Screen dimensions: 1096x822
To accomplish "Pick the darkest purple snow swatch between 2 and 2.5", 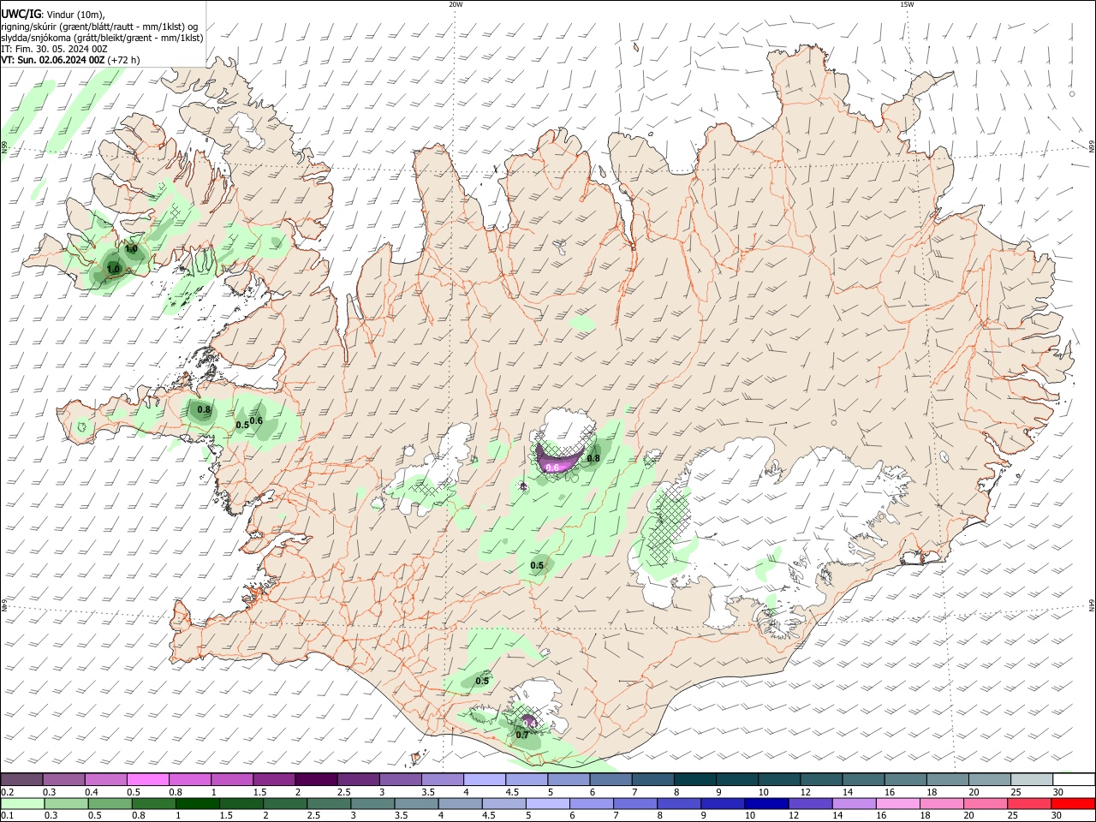I will point(315,779).
